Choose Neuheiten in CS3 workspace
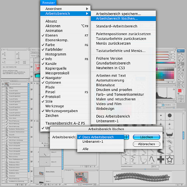187x187 pixels. 123,68
